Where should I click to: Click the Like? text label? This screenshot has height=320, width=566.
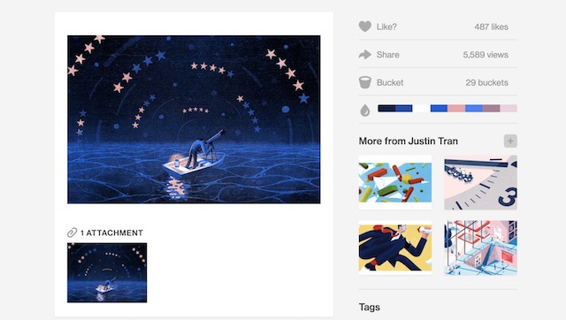pyautogui.click(x=386, y=27)
